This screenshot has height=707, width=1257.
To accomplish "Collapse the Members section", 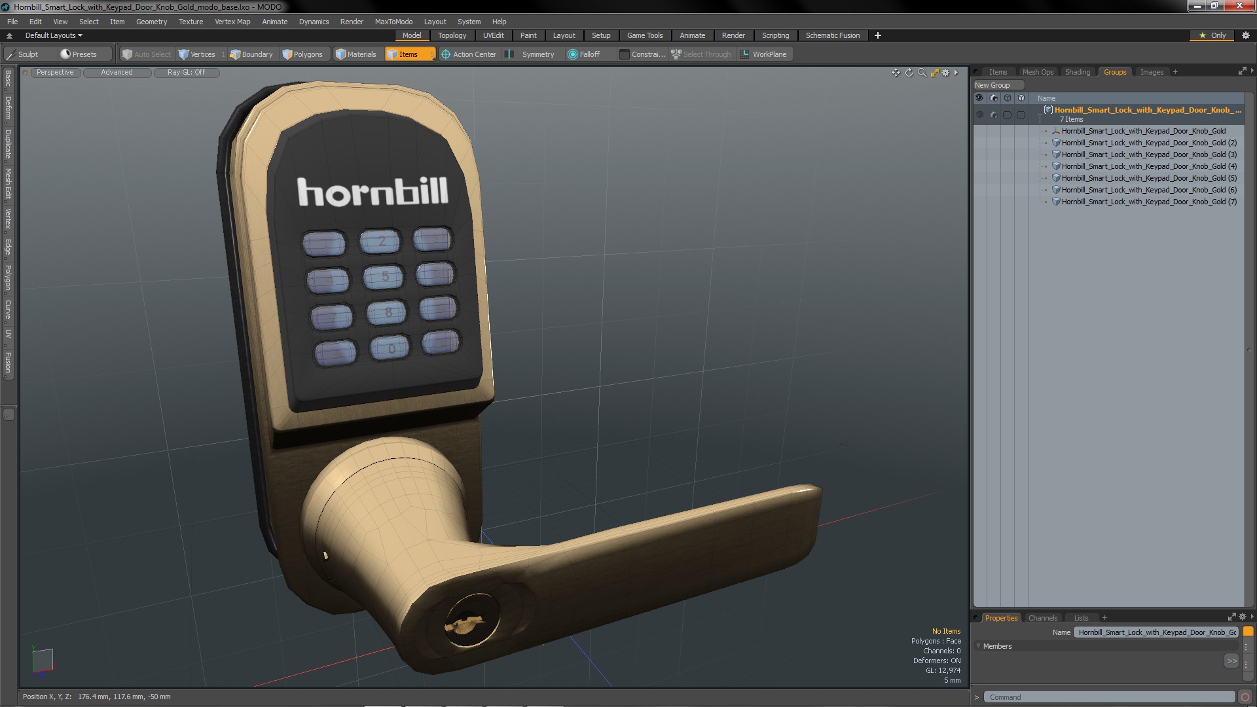I will 979,646.
